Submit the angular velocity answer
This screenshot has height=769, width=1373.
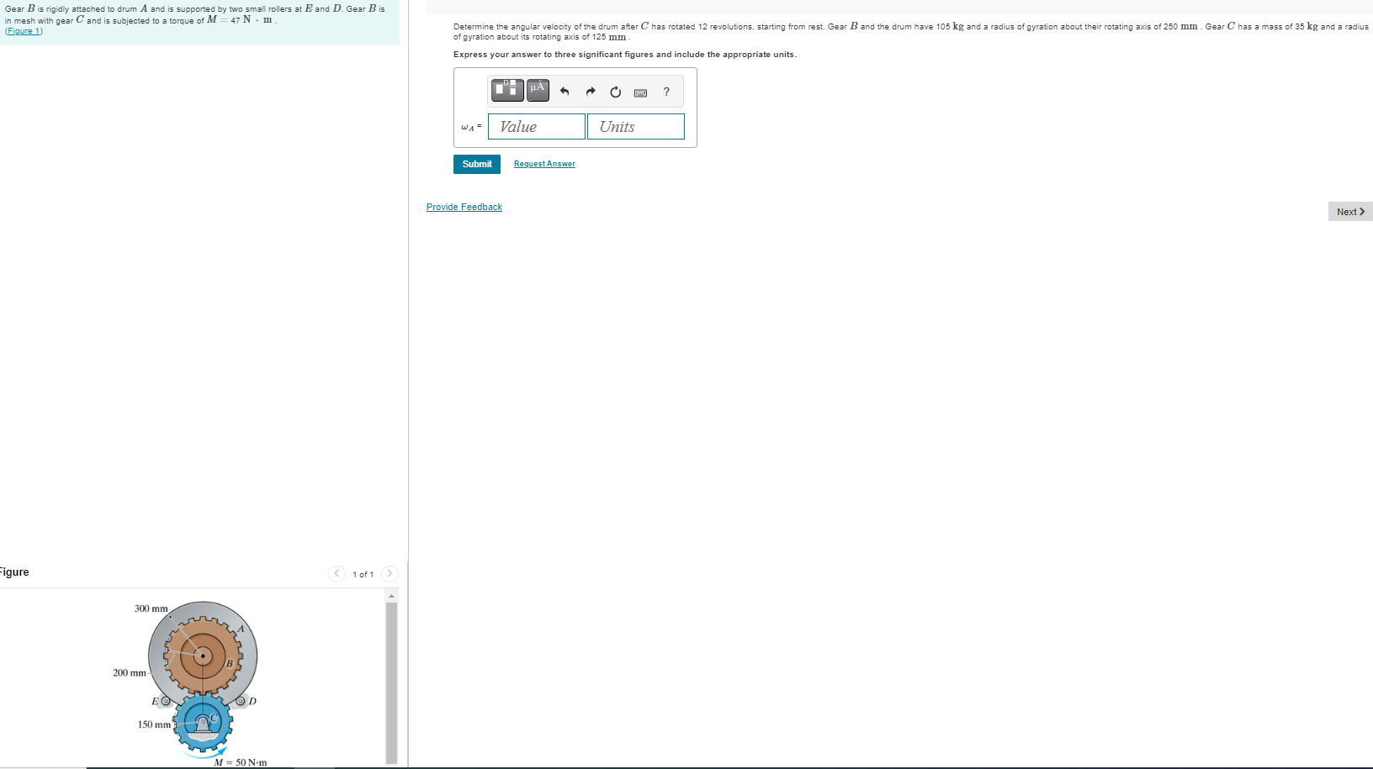tap(476, 164)
